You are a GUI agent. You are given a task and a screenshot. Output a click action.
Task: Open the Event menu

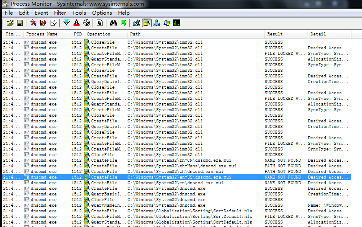[x=42, y=13]
